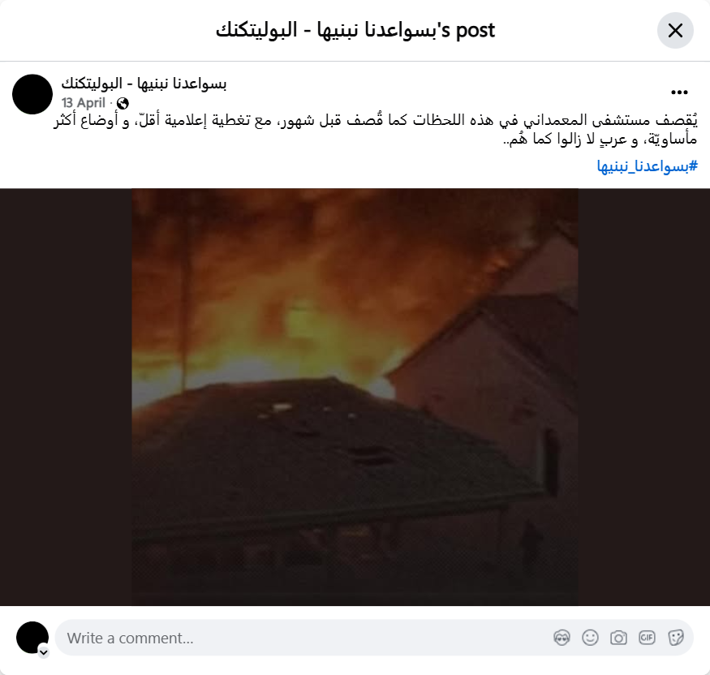Open the sticker picker in comment box
Viewport: 710px width, 675px height.
coord(676,638)
